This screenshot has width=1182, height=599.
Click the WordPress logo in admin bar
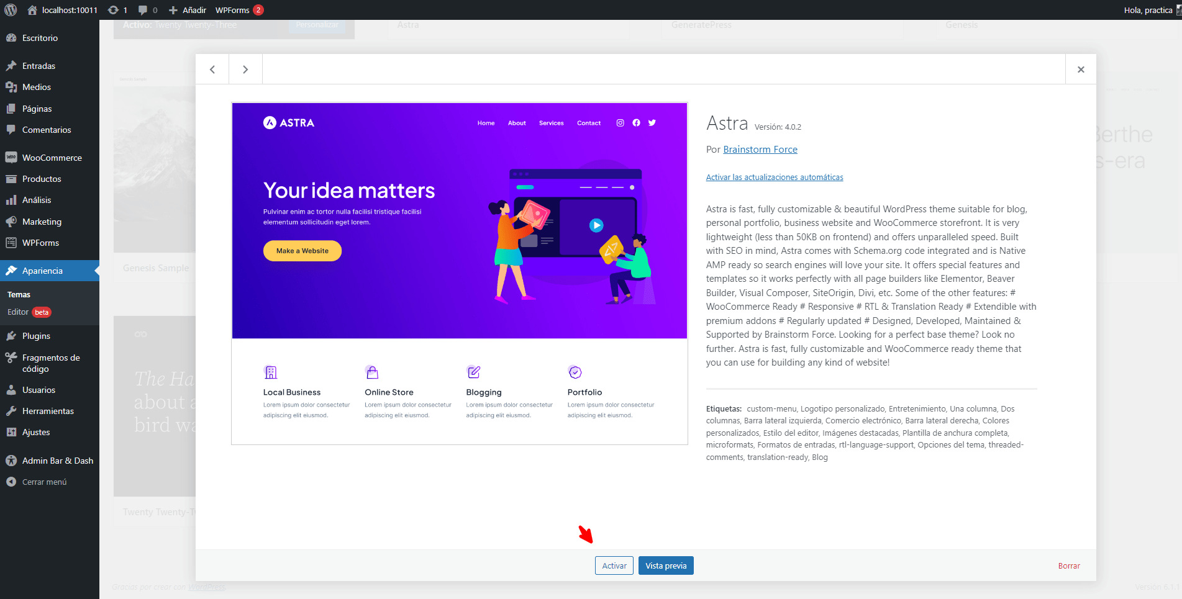(x=11, y=10)
